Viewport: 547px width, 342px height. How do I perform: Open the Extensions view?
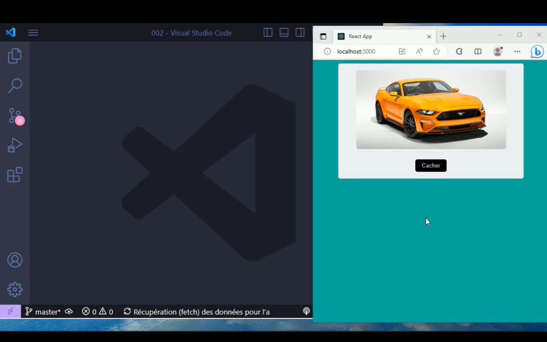tap(15, 175)
